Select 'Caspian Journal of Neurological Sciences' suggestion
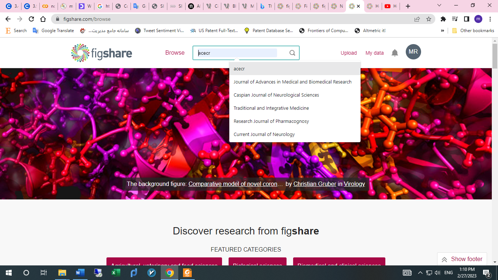Image resolution: width=498 pixels, height=280 pixels. (295, 95)
